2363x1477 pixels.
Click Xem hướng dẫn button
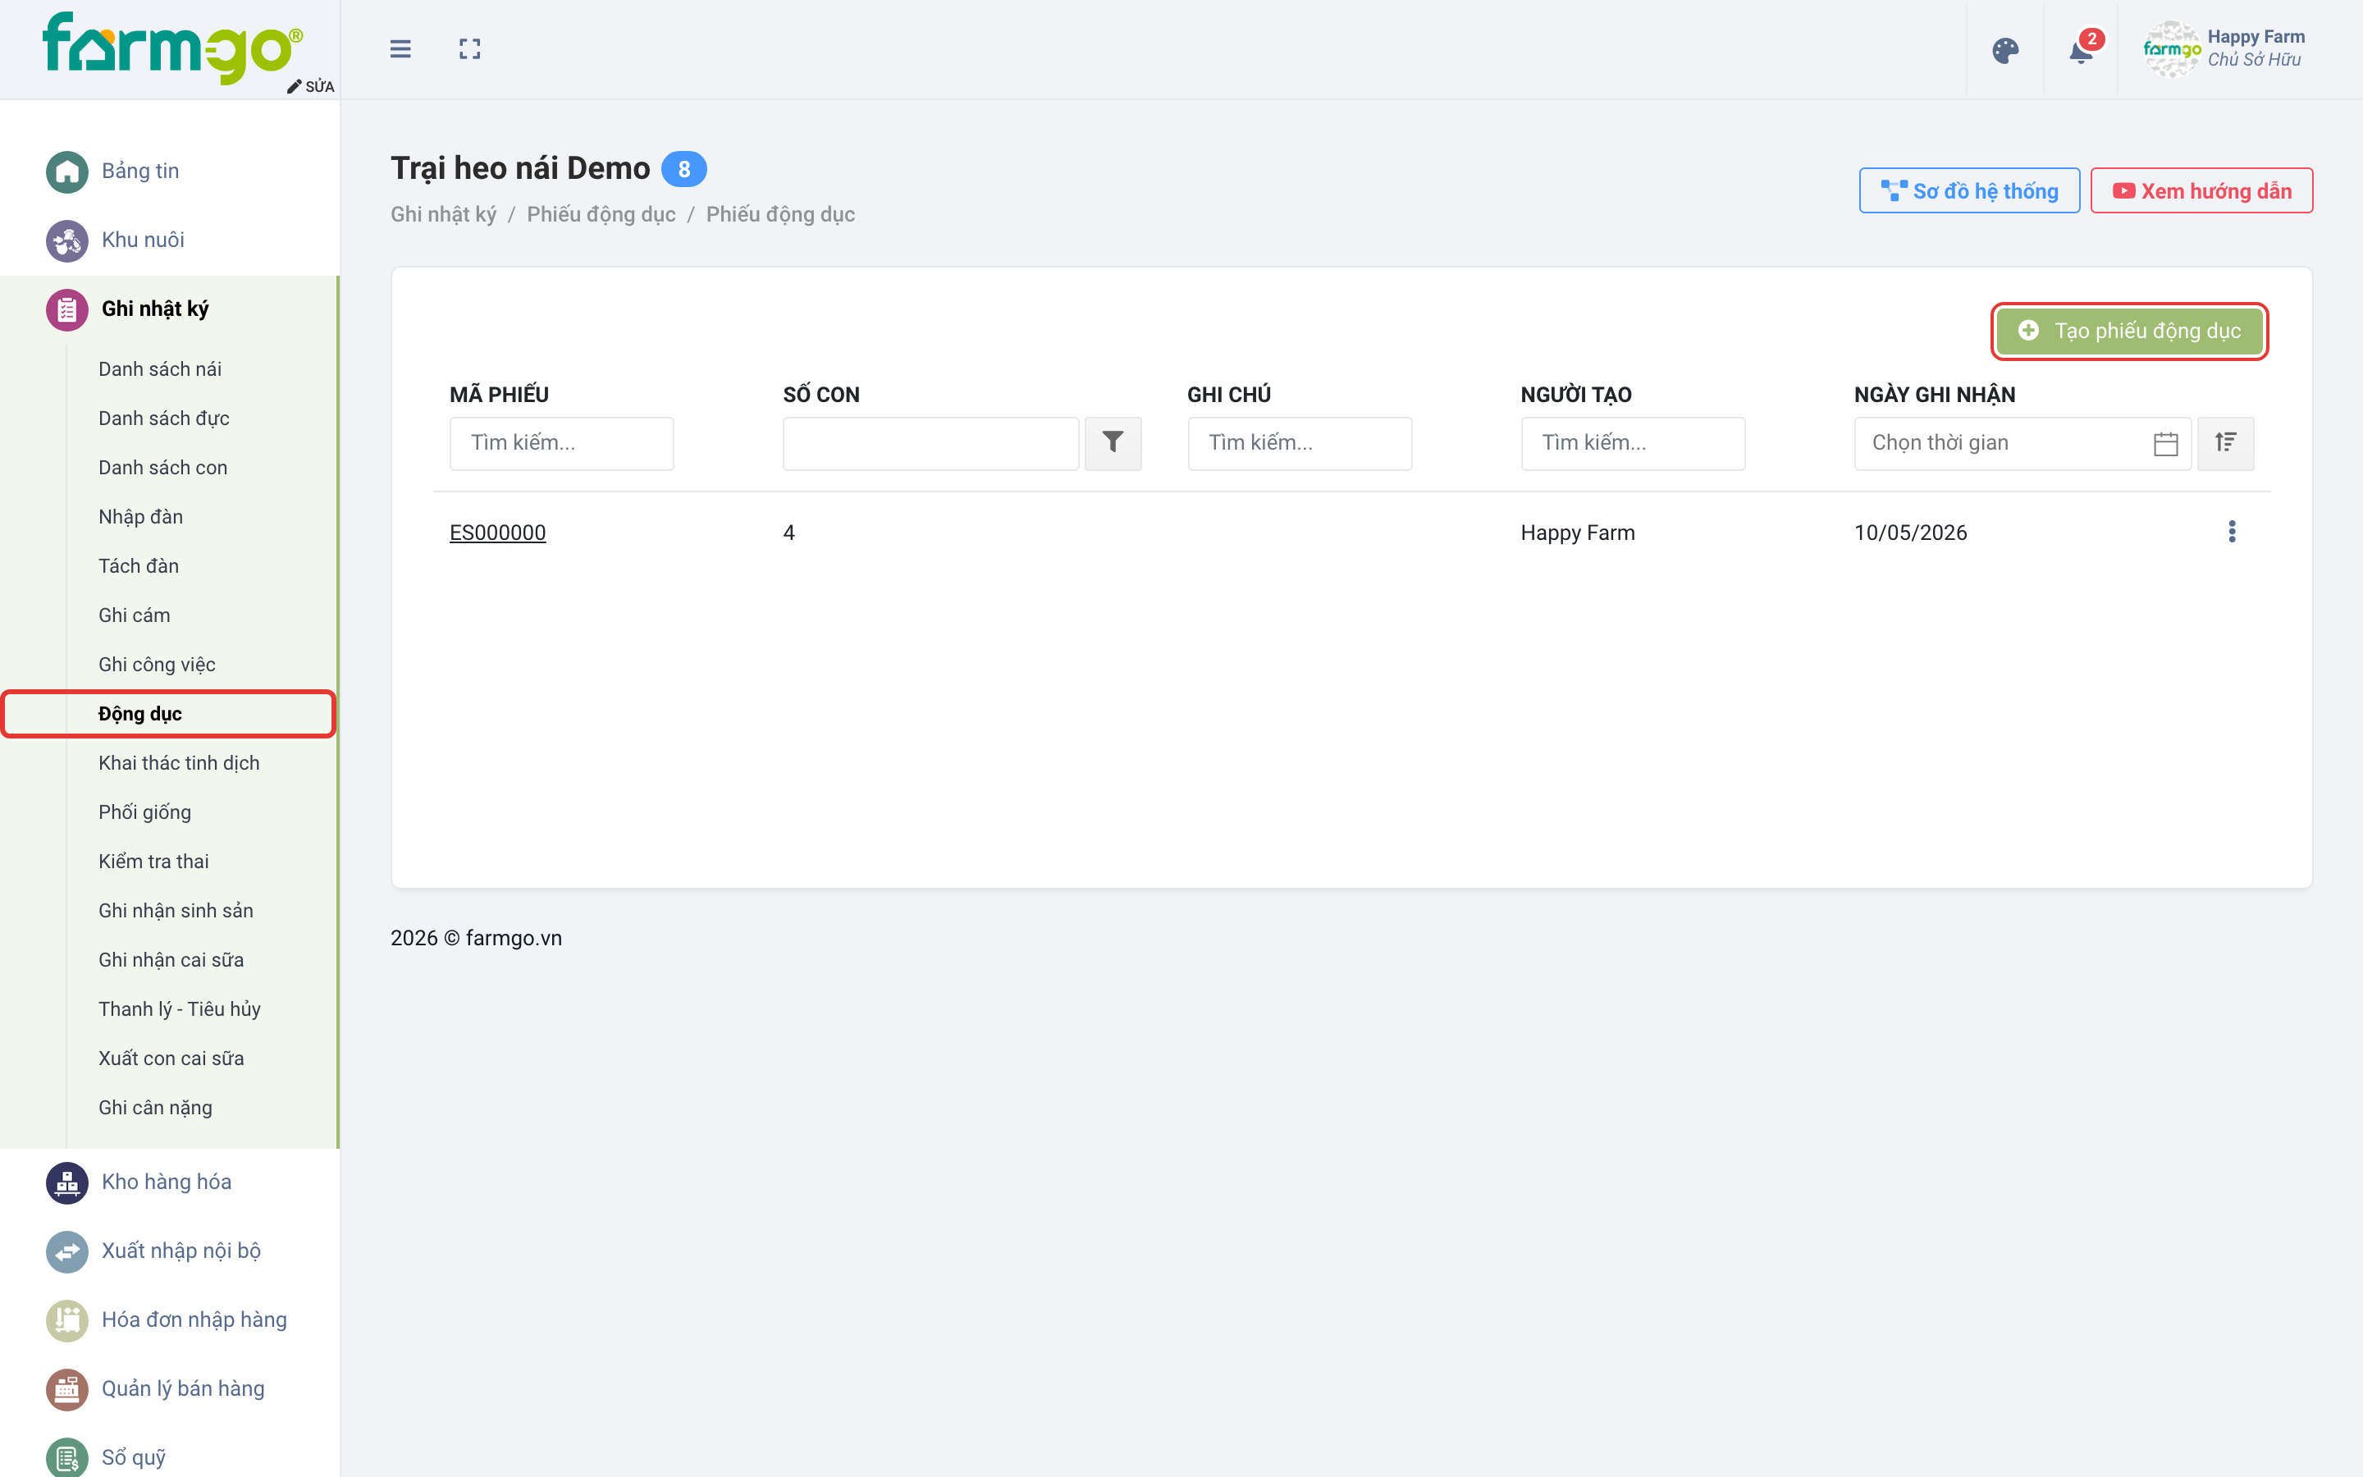tap(2201, 190)
